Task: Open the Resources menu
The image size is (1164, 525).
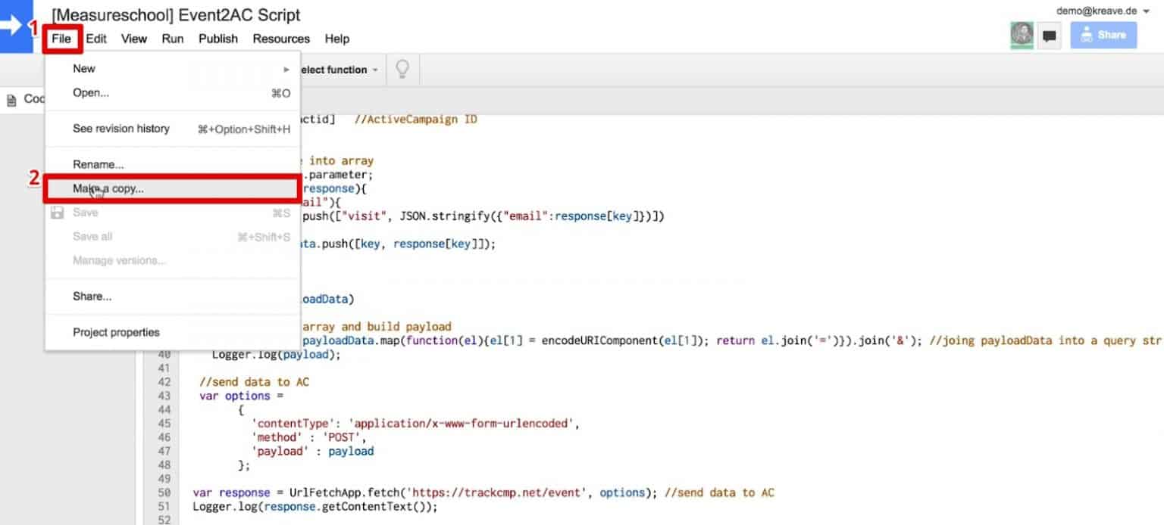Action: [x=280, y=39]
